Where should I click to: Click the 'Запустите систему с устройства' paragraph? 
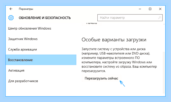(119, 60)
